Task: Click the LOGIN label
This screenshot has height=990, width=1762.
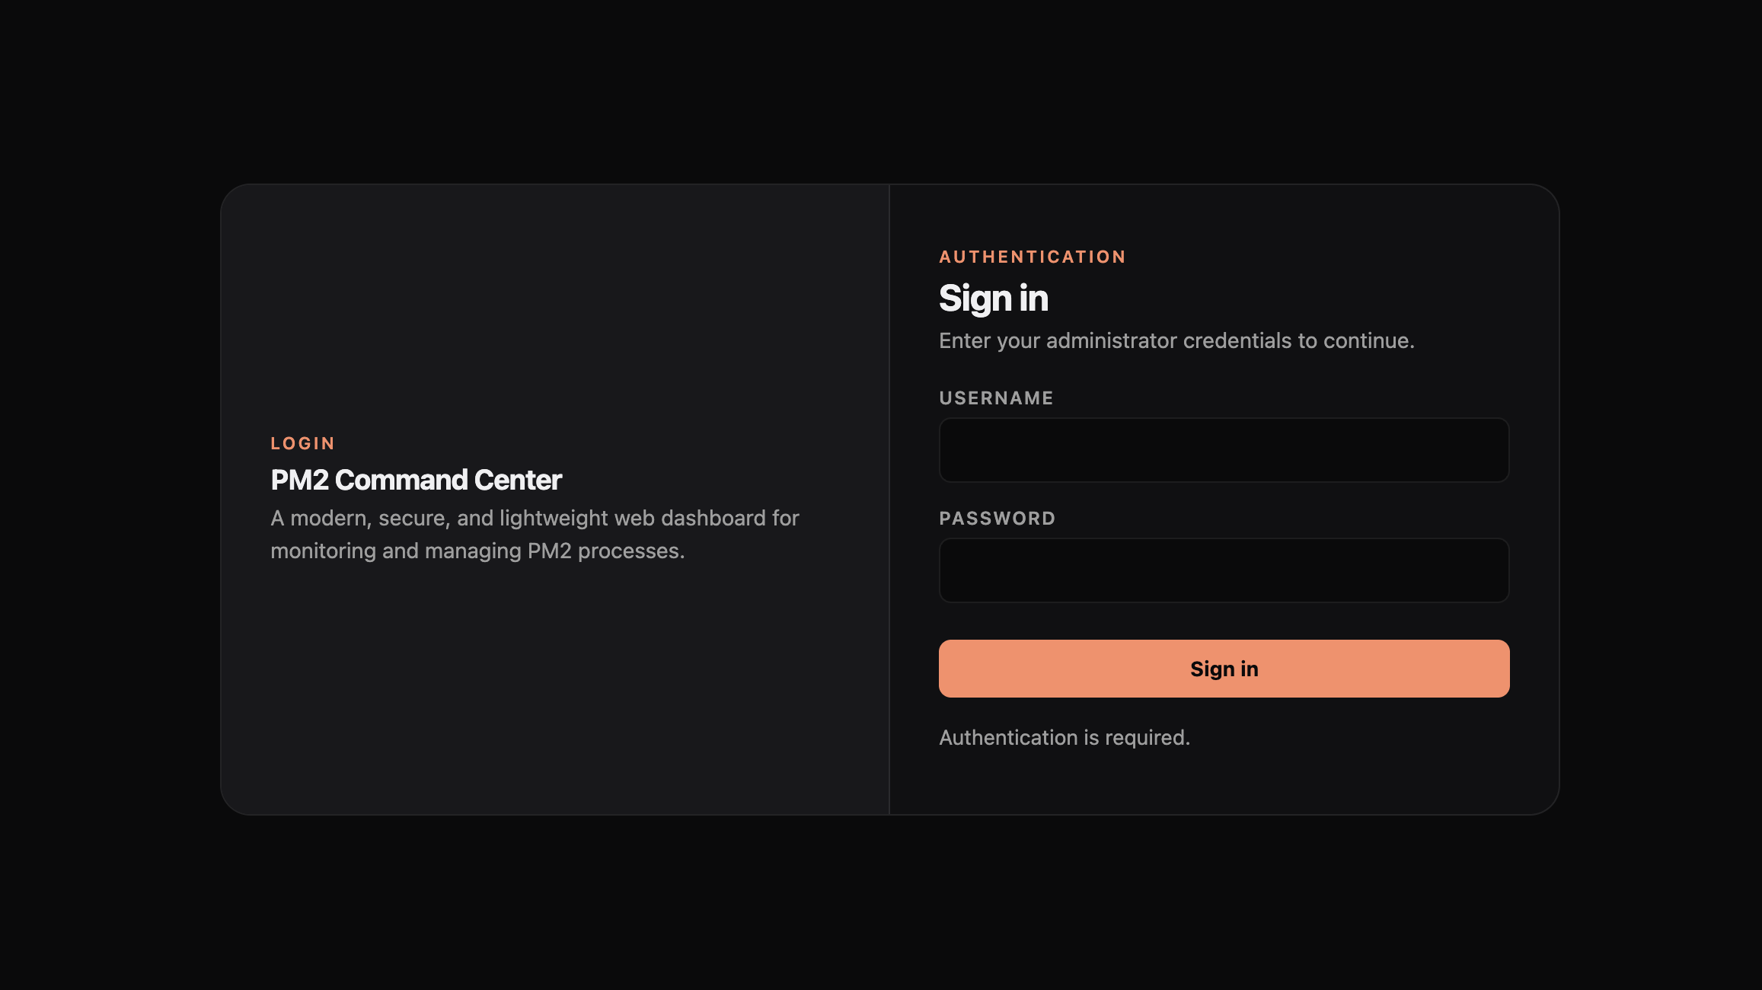Action: coord(302,442)
